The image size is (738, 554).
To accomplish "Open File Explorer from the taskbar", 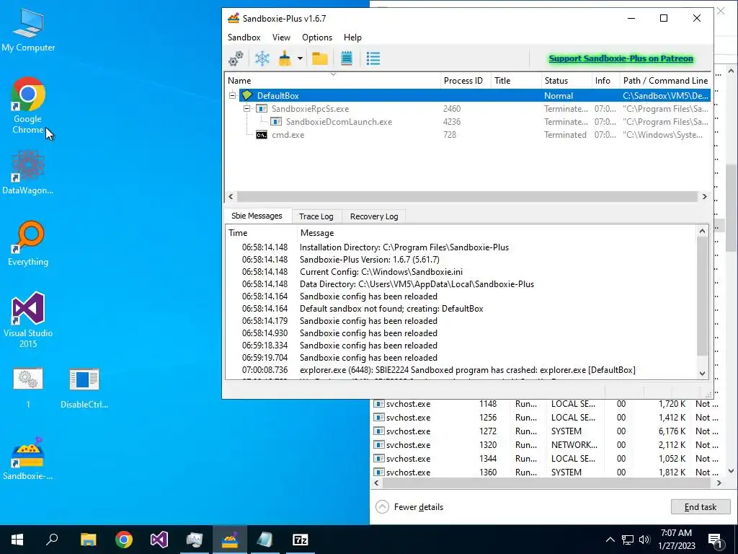I will [x=88, y=540].
